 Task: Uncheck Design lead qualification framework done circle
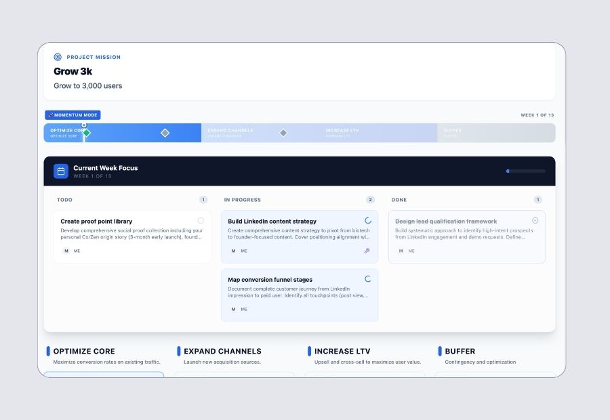tap(535, 221)
